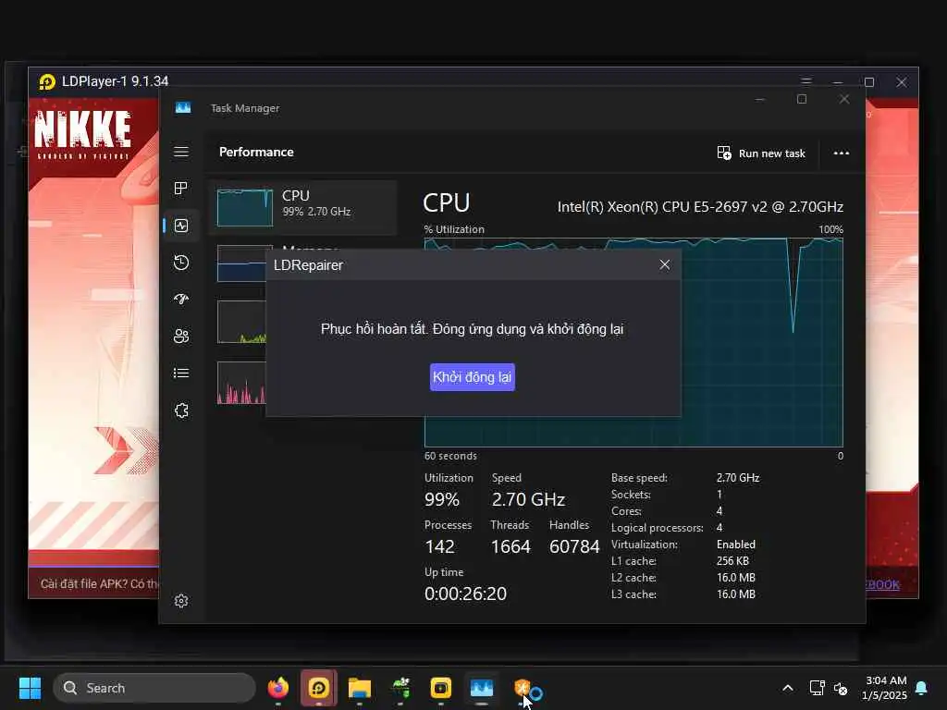Open Task Manager settings gear
The width and height of the screenshot is (947, 710).
[x=181, y=601]
